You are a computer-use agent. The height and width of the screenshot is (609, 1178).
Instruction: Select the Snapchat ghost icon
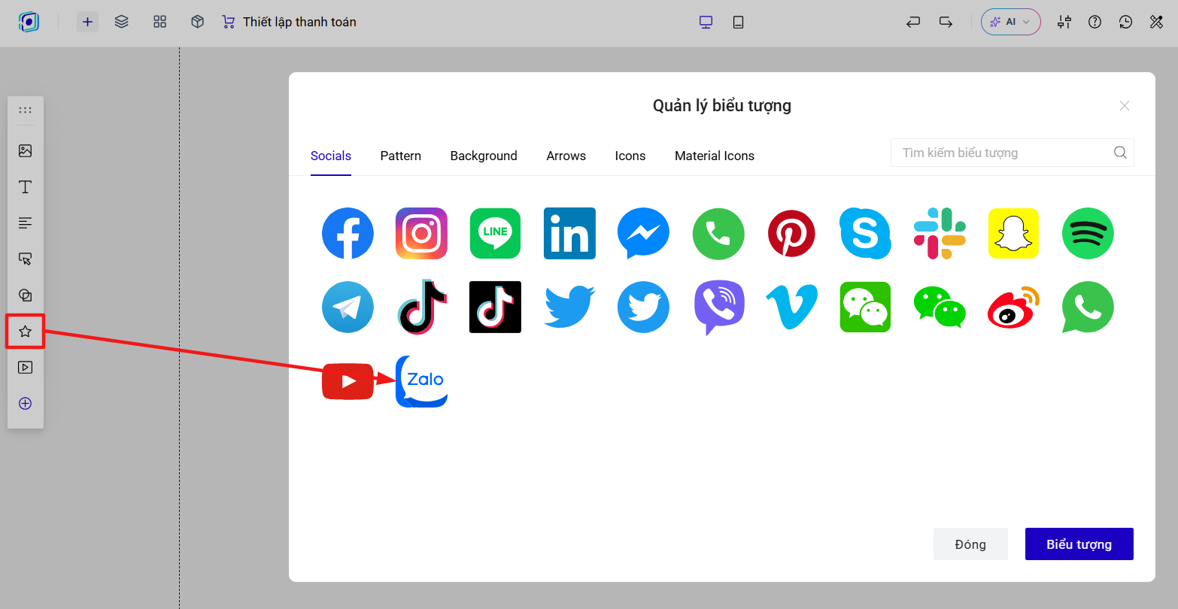pyautogui.click(x=1013, y=233)
